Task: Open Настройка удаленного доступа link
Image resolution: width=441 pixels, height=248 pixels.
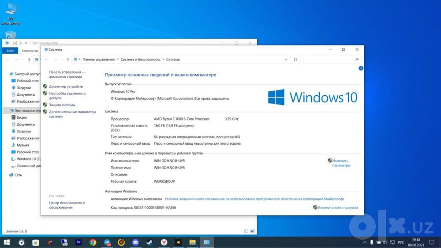Action: click(67, 96)
